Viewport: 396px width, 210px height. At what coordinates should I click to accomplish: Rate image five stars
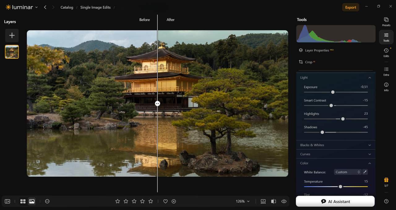[151, 201]
